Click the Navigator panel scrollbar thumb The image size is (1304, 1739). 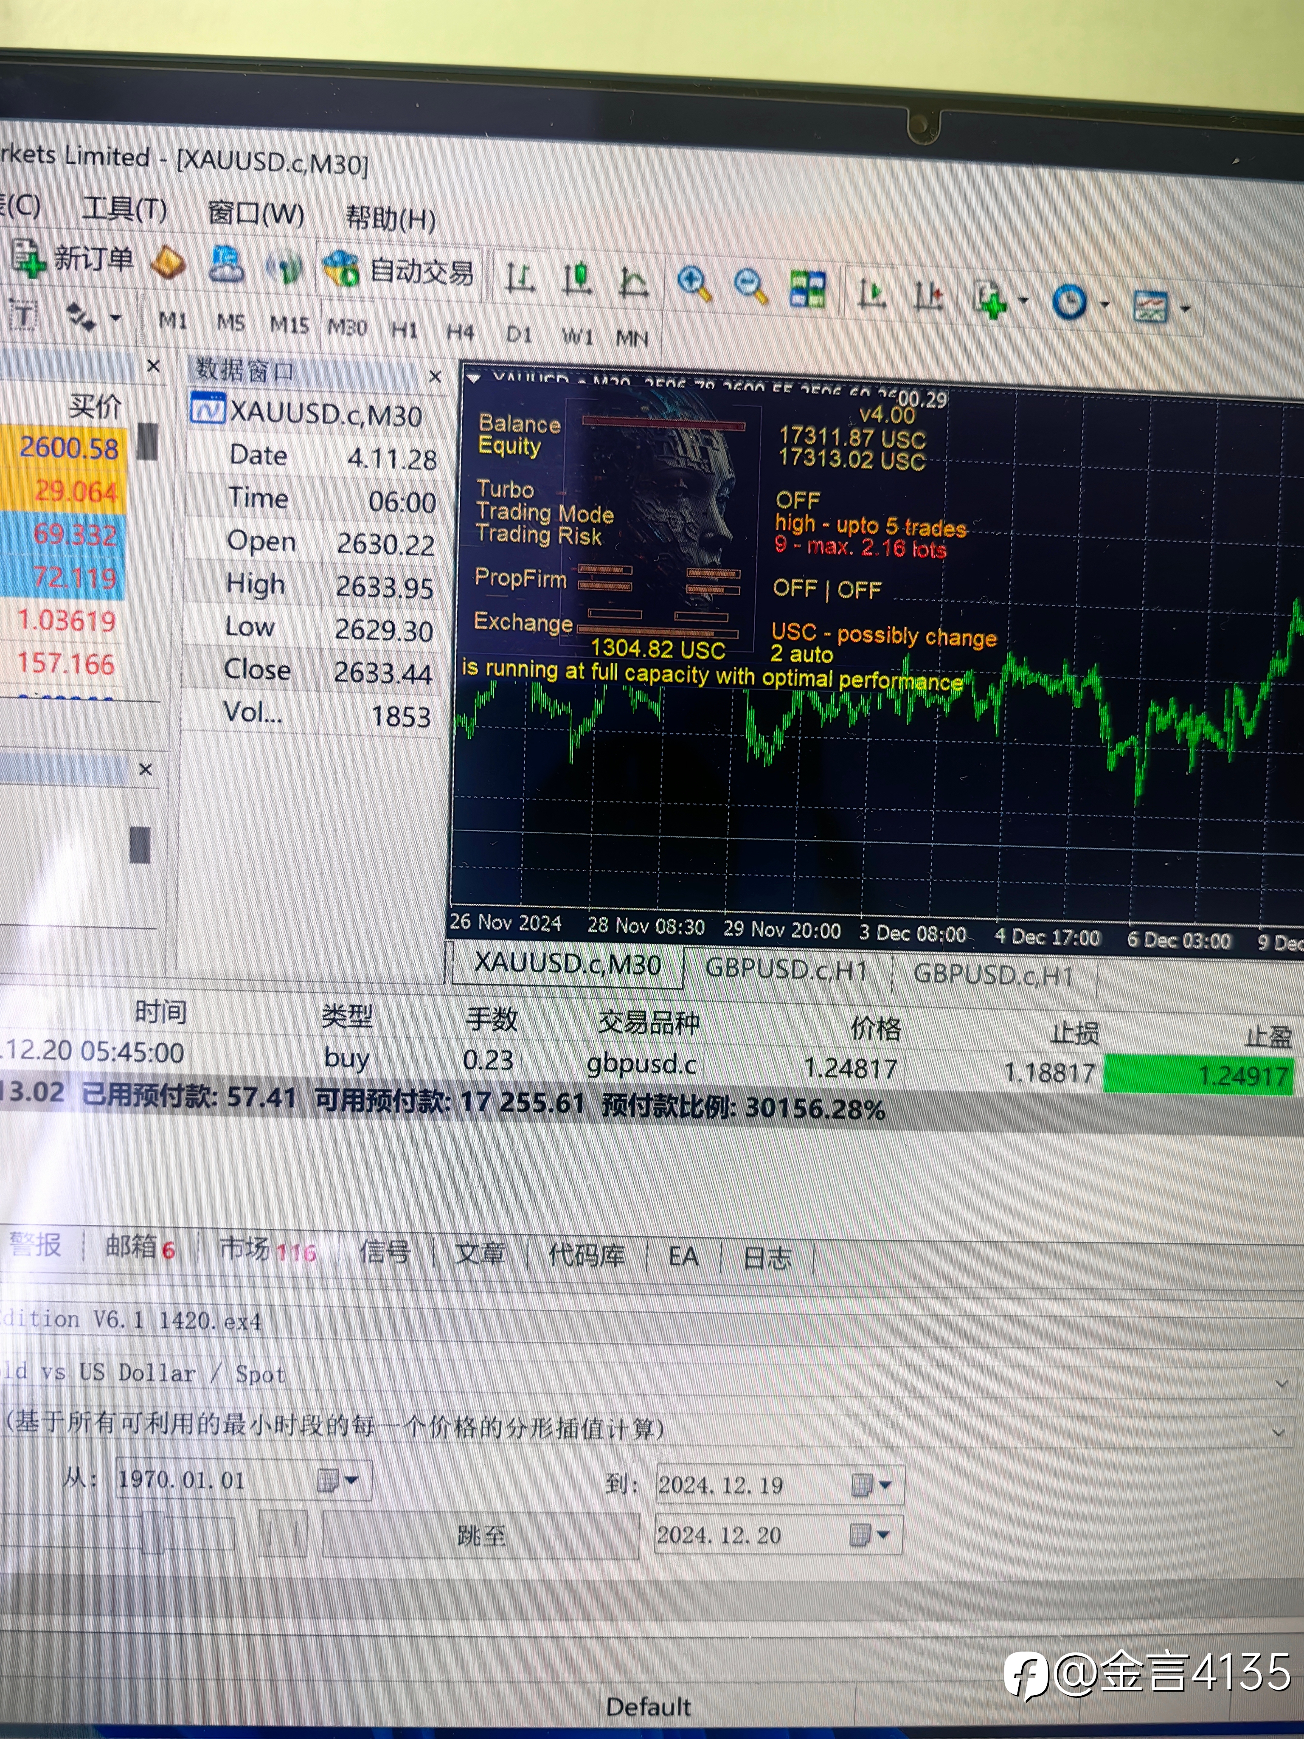coord(140,845)
